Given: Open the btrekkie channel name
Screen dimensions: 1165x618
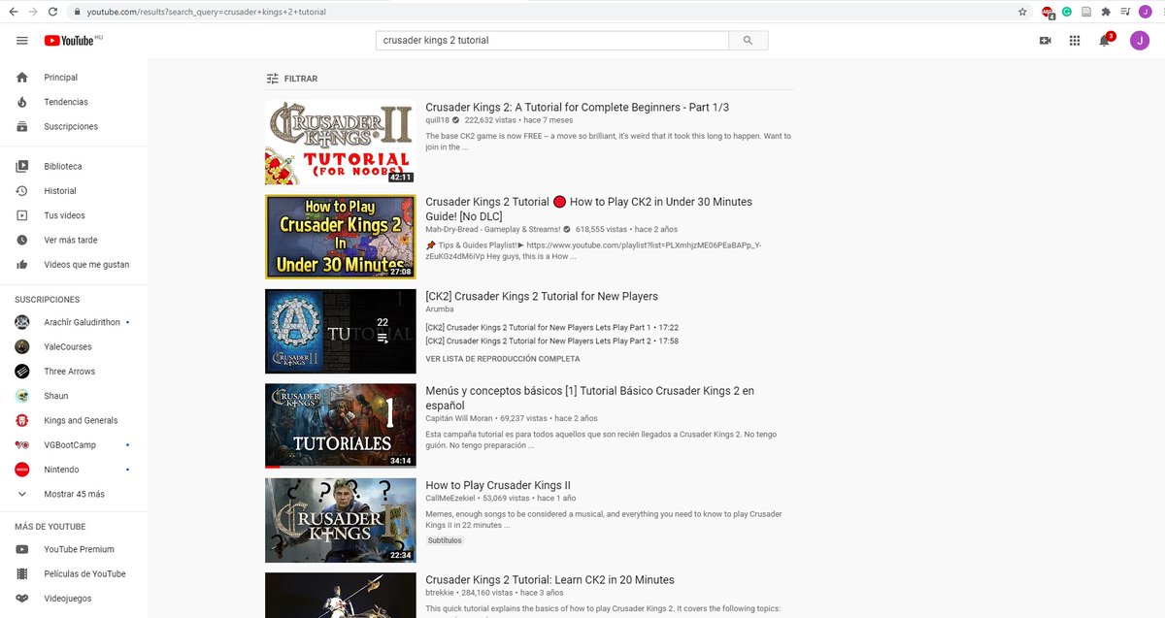Looking at the screenshot, I should click(x=442, y=592).
